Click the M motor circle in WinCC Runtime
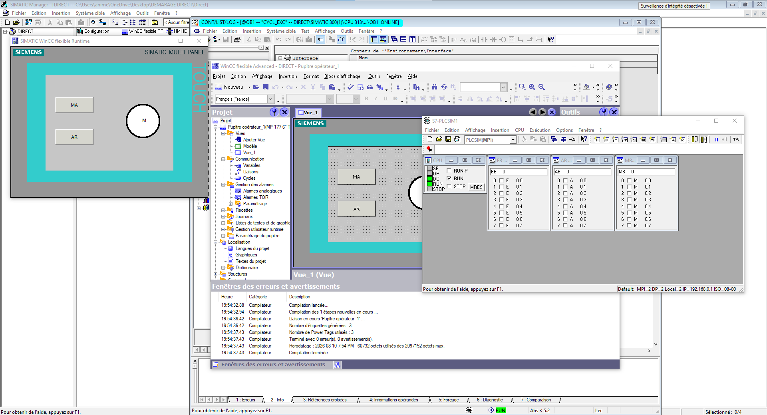This screenshot has width=767, height=415. [x=143, y=121]
